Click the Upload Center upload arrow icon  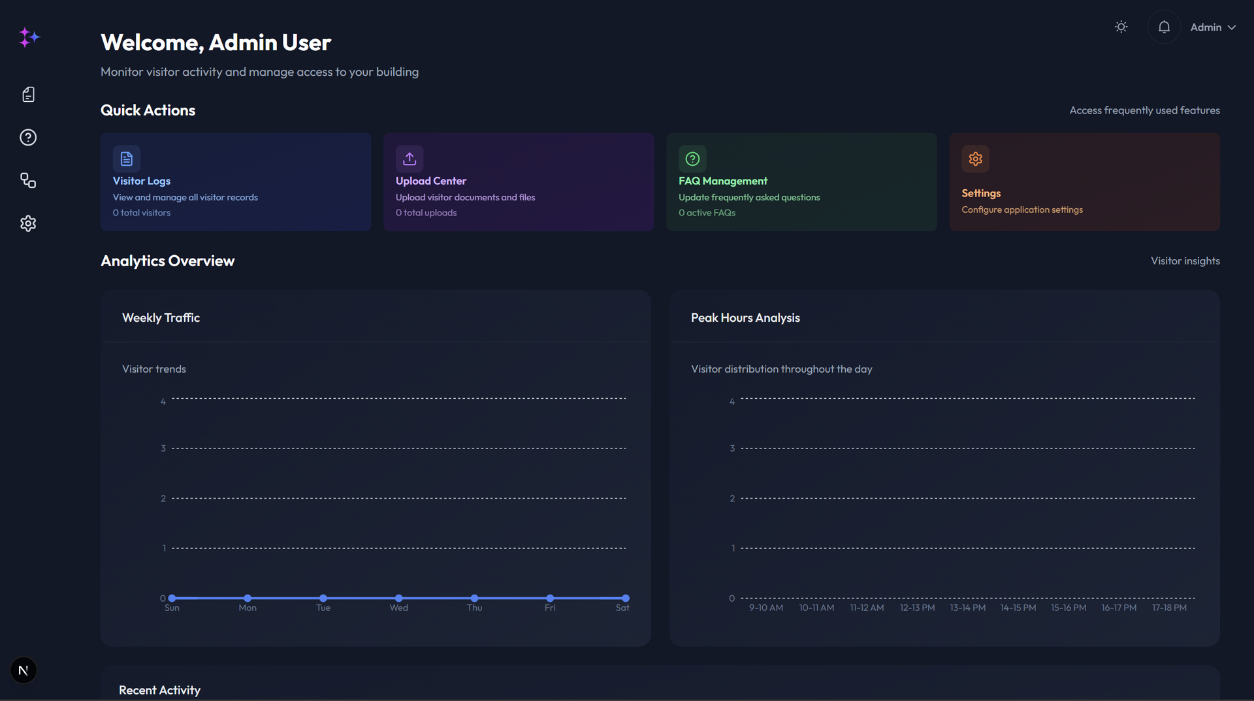pos(410,159)
